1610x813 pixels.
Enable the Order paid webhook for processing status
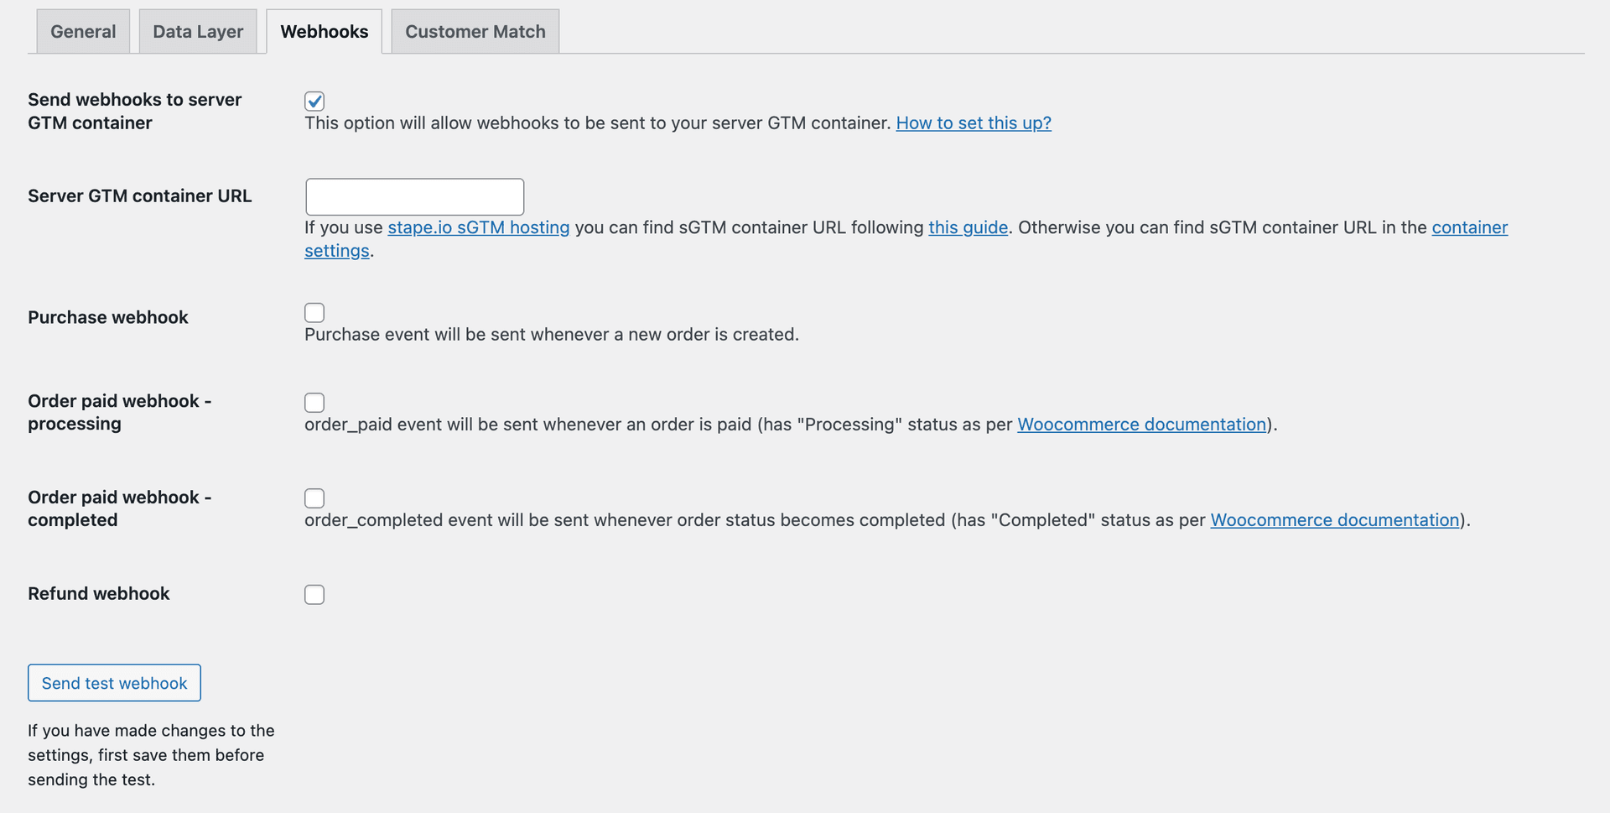click(x=314, y=402)
